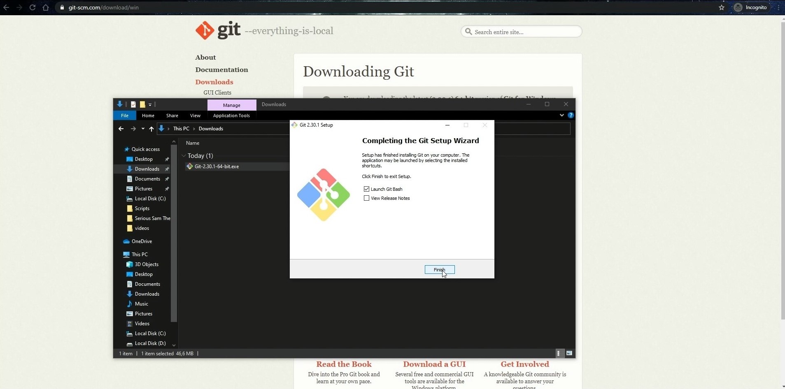Select the Git-2.30.1-64-bit.exe file

pyautogui.click(x=217, y=167)
